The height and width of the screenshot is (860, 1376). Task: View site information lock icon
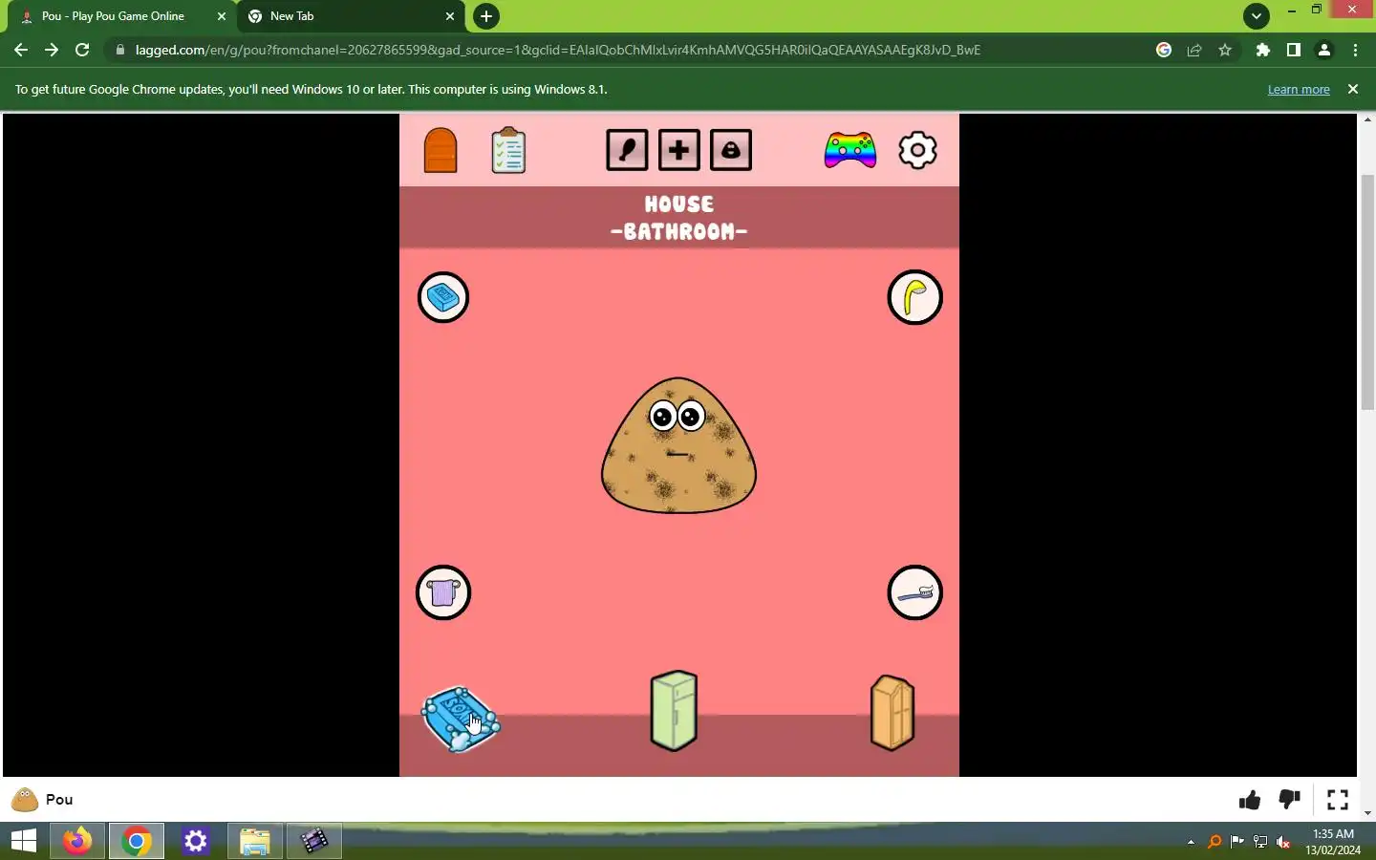click(119, 50)
